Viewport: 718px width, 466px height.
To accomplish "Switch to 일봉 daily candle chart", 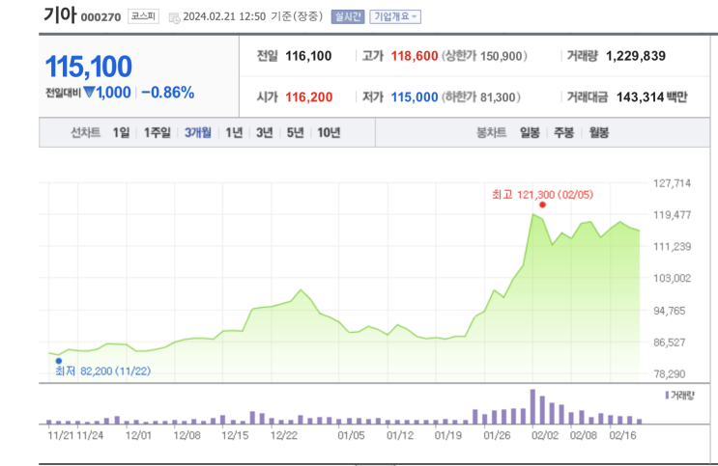I will click(530, 132).
